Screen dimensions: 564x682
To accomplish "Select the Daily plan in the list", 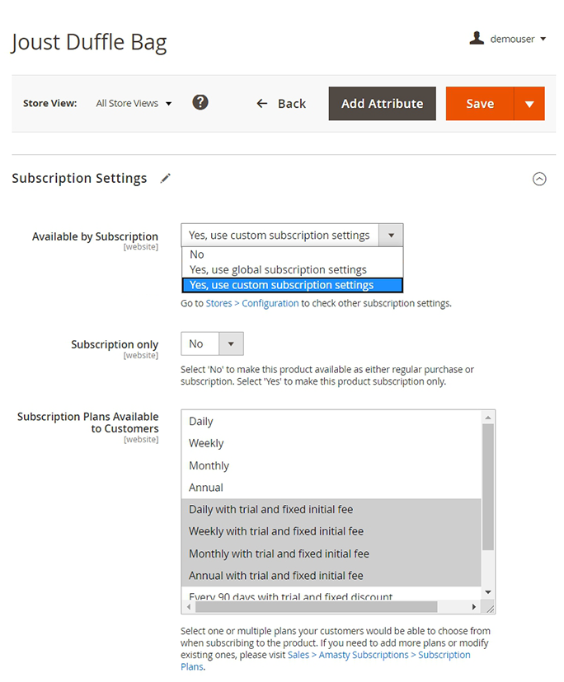I will tap(201, 421).
